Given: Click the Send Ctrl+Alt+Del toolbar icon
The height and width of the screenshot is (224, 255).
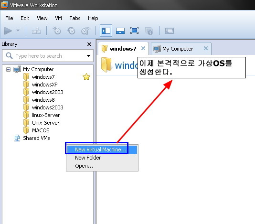Looking at the screenshot, I should click(36, 31).
